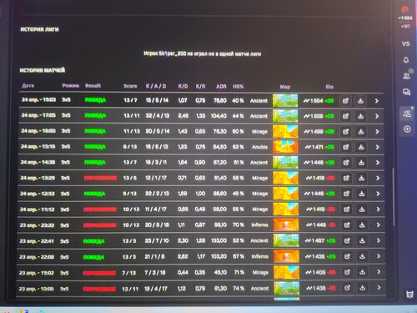The image size is (417, 313).
Task: Open match room for 23 апр. 22:41 row
Action: (347, 240)
